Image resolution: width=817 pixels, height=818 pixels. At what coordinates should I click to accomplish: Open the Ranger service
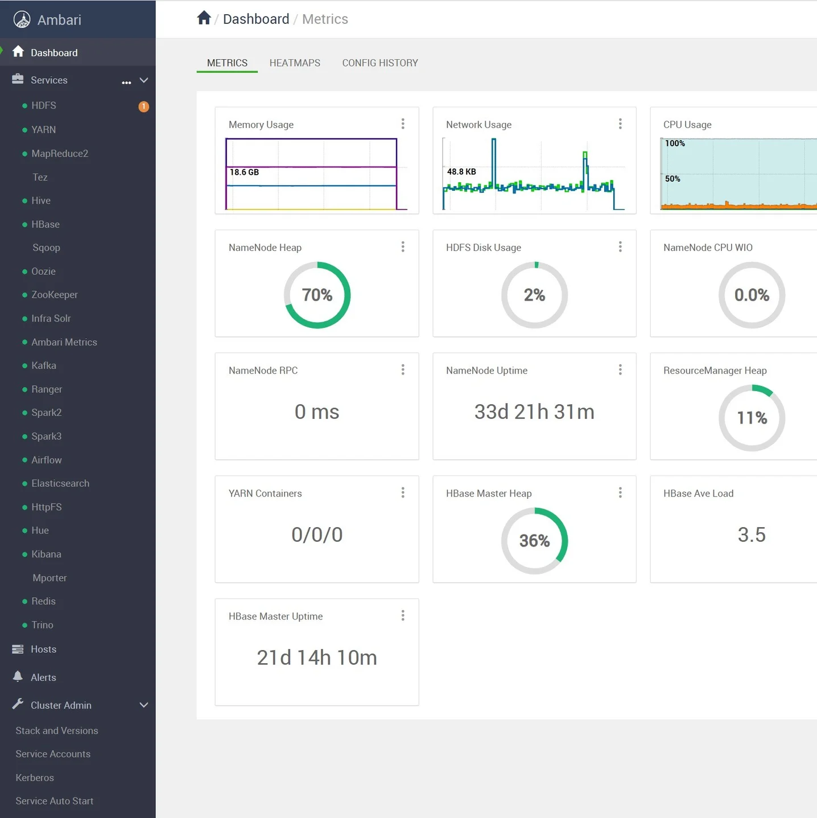pos(47,389)
